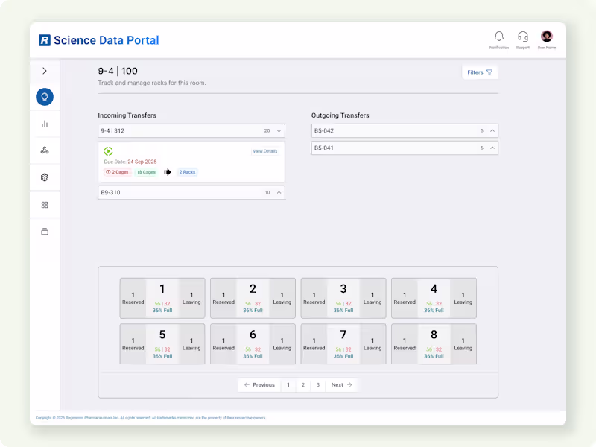Click the black arrow transfer icon

point(167,172)
